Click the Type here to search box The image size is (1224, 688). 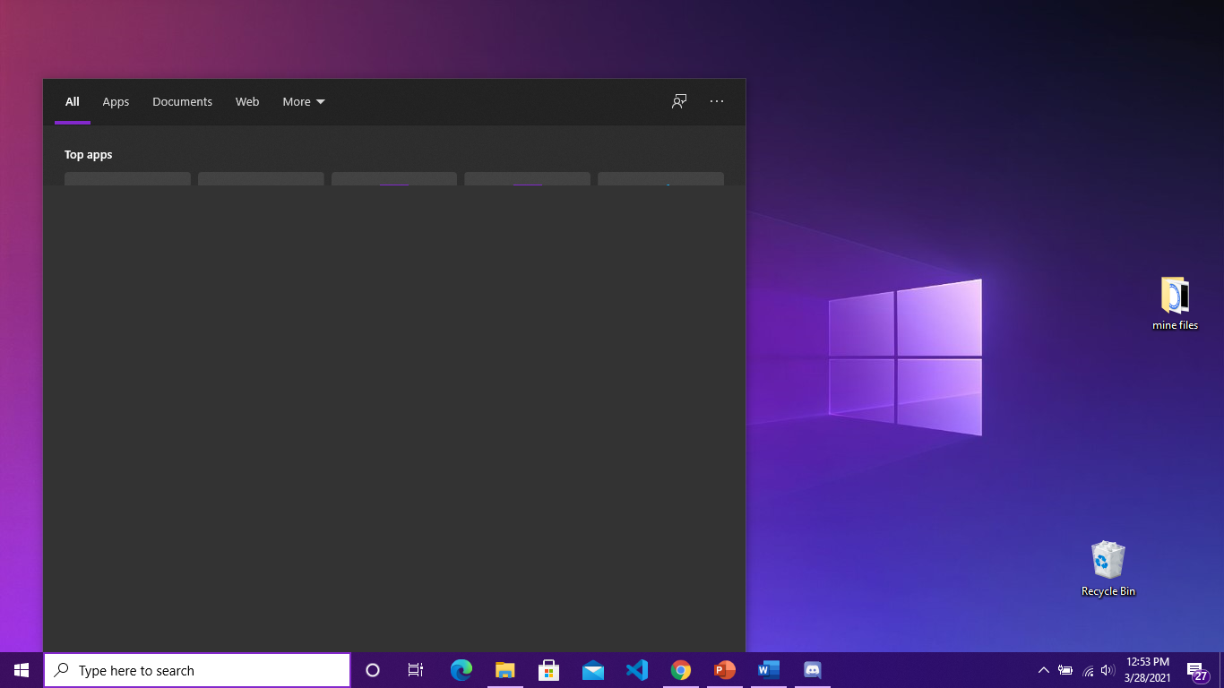point(197,670)
